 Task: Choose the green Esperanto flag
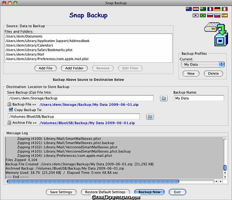tap(203, 9)
